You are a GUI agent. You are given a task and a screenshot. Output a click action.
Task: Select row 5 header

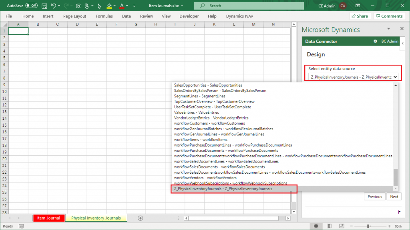(4, 58)
